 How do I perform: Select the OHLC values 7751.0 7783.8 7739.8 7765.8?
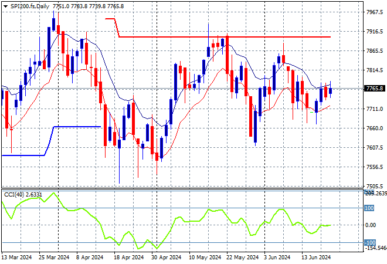click(88, 6)
